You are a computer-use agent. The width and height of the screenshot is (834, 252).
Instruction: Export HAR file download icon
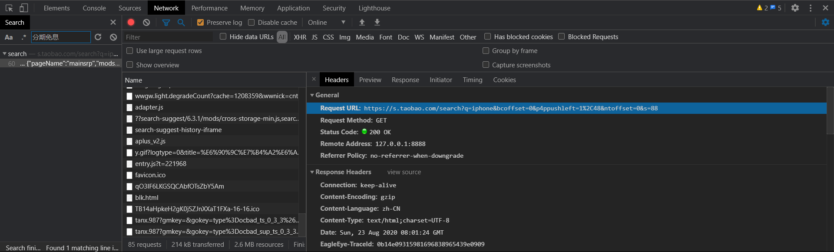(x=377, y=22)
